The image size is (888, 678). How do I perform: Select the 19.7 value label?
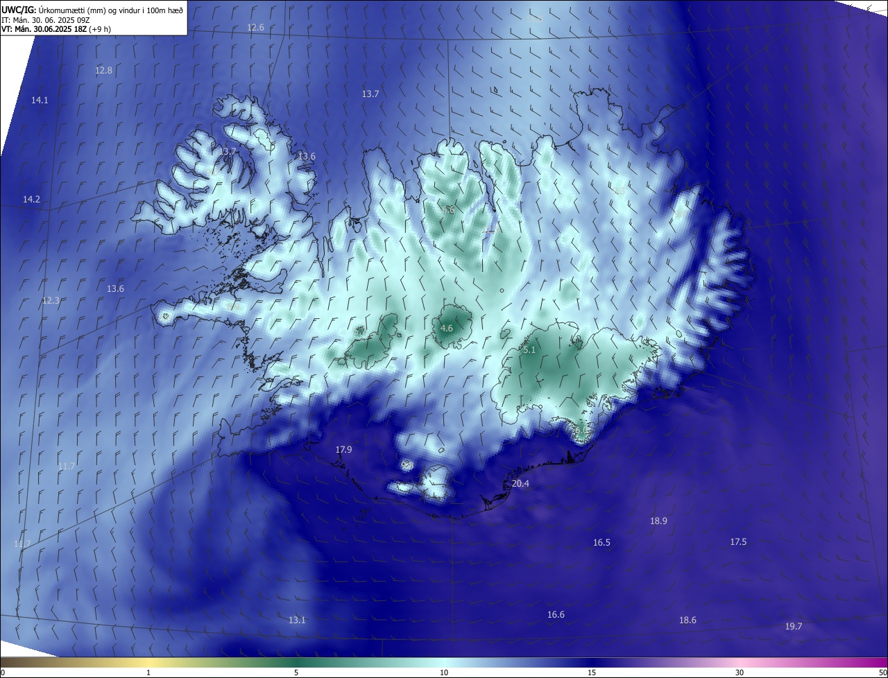point(793,627)
